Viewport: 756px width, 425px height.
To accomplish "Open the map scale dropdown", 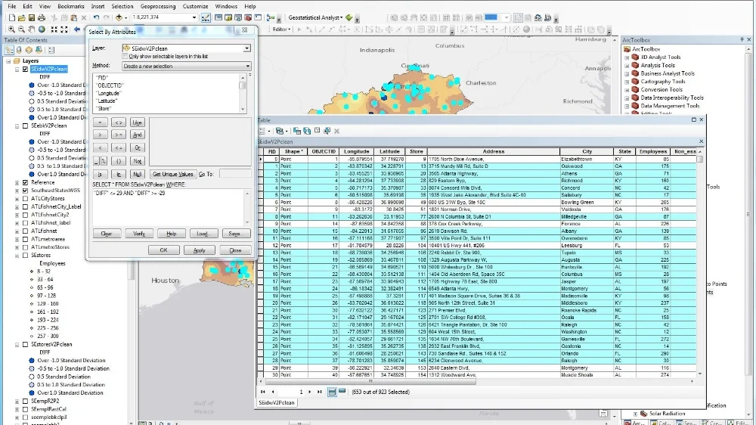I will (194, 17).
